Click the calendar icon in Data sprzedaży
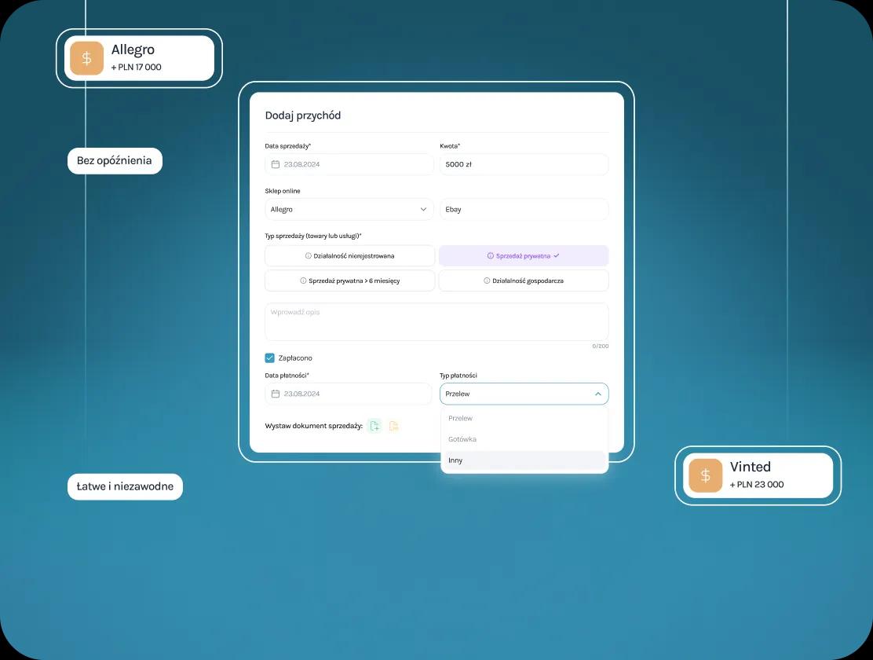Image resolution: width=873 pixels, height=660 pixels. pyautogui.click(x=276, y=164)
